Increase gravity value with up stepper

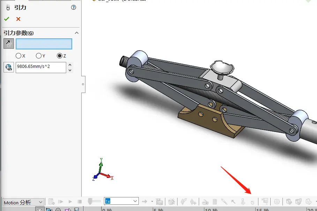(x=70, y=65)
